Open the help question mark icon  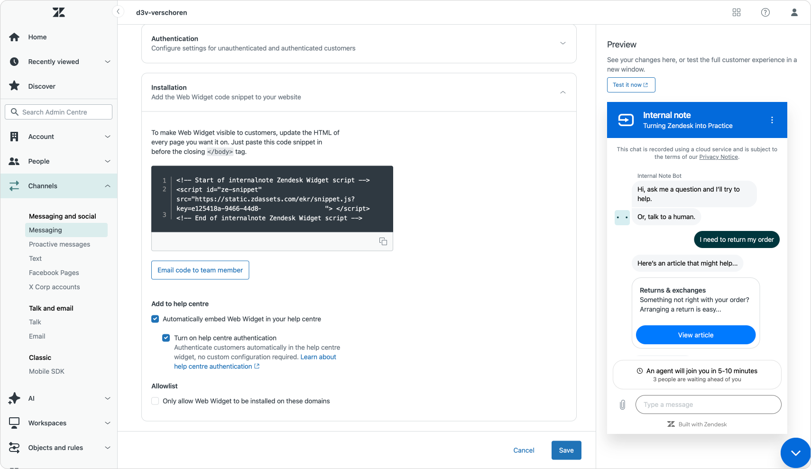[765, 12]
